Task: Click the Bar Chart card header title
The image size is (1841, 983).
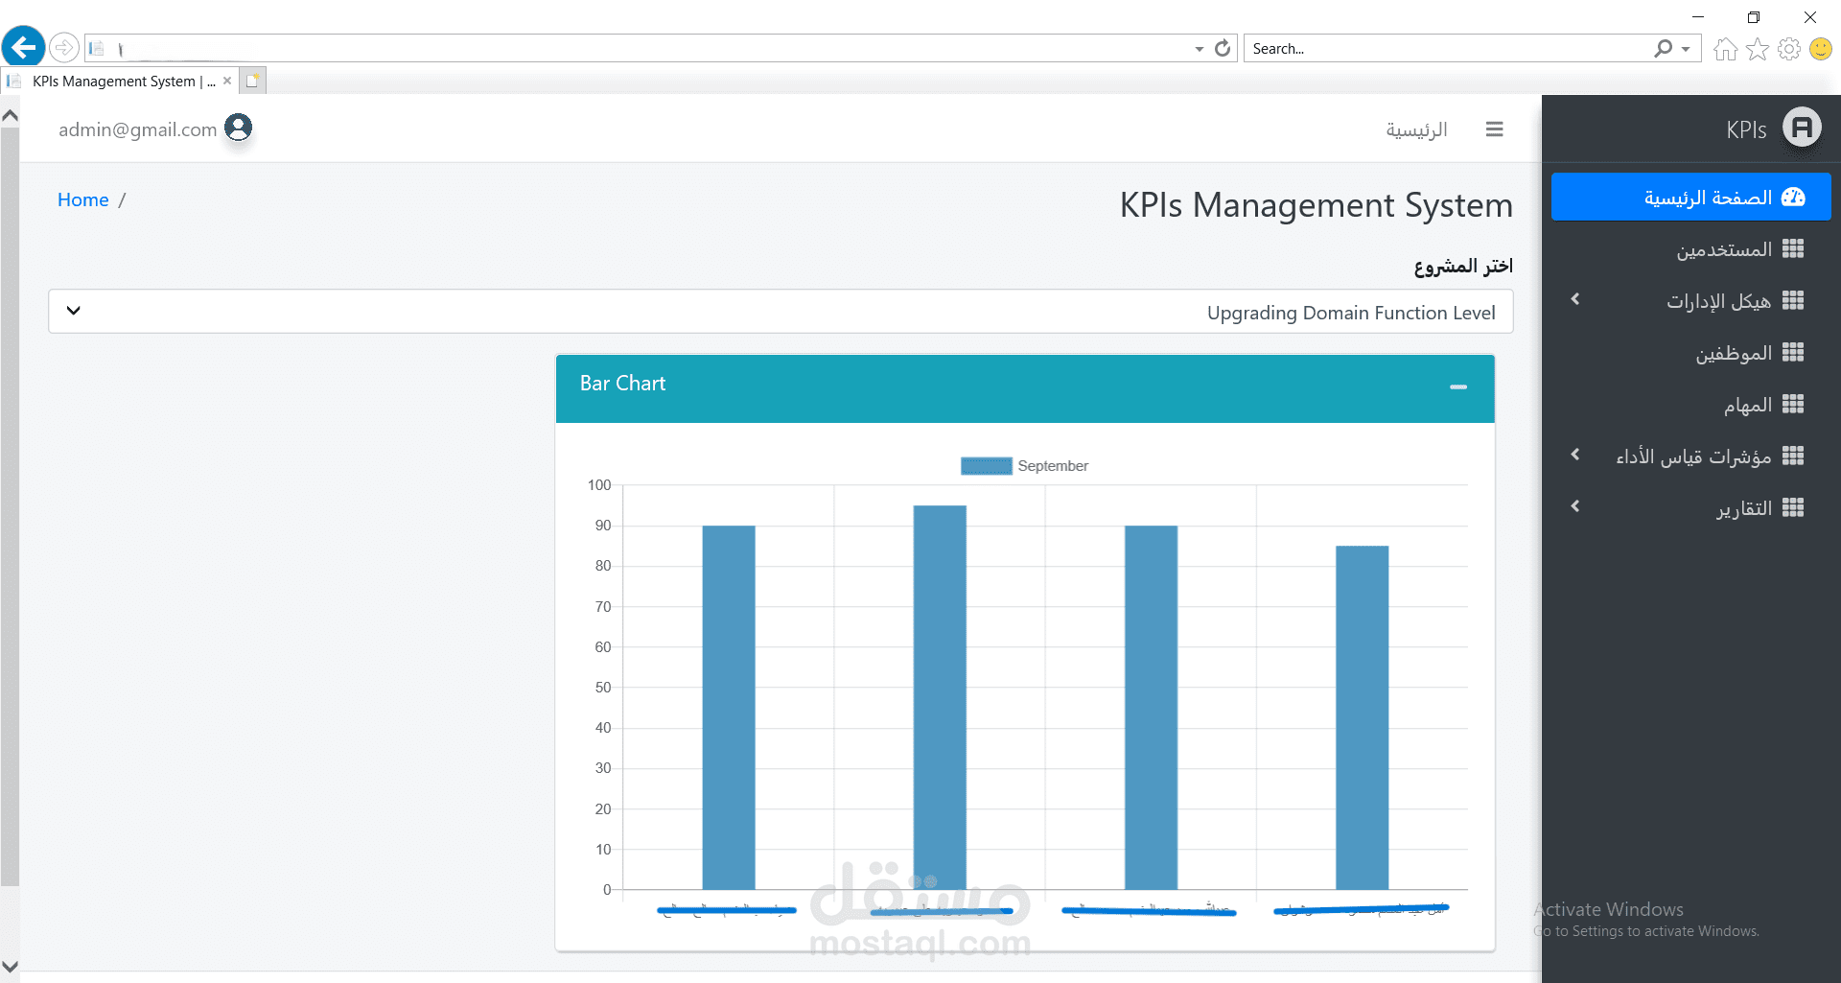Action: click(622, 384)
